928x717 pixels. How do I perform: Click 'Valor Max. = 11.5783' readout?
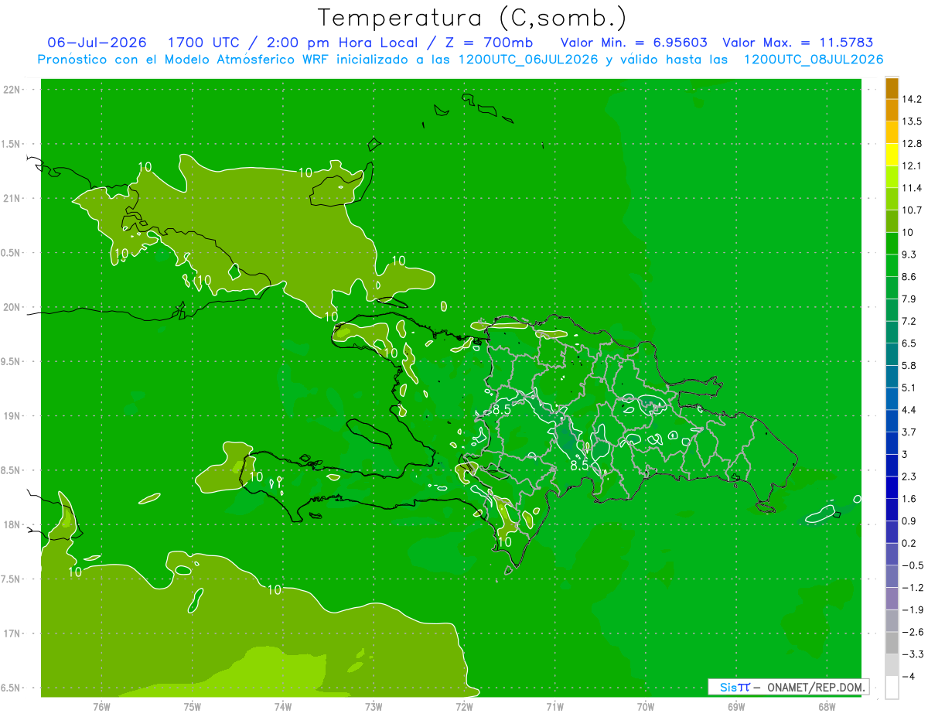point(797,42)
